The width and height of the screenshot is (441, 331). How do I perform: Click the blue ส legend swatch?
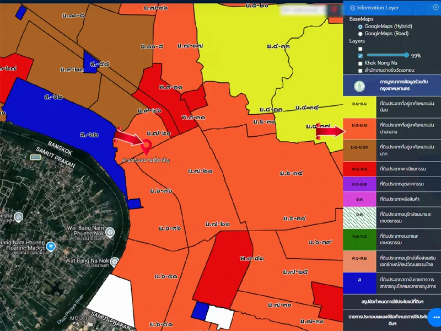click(x=359, y=281)
